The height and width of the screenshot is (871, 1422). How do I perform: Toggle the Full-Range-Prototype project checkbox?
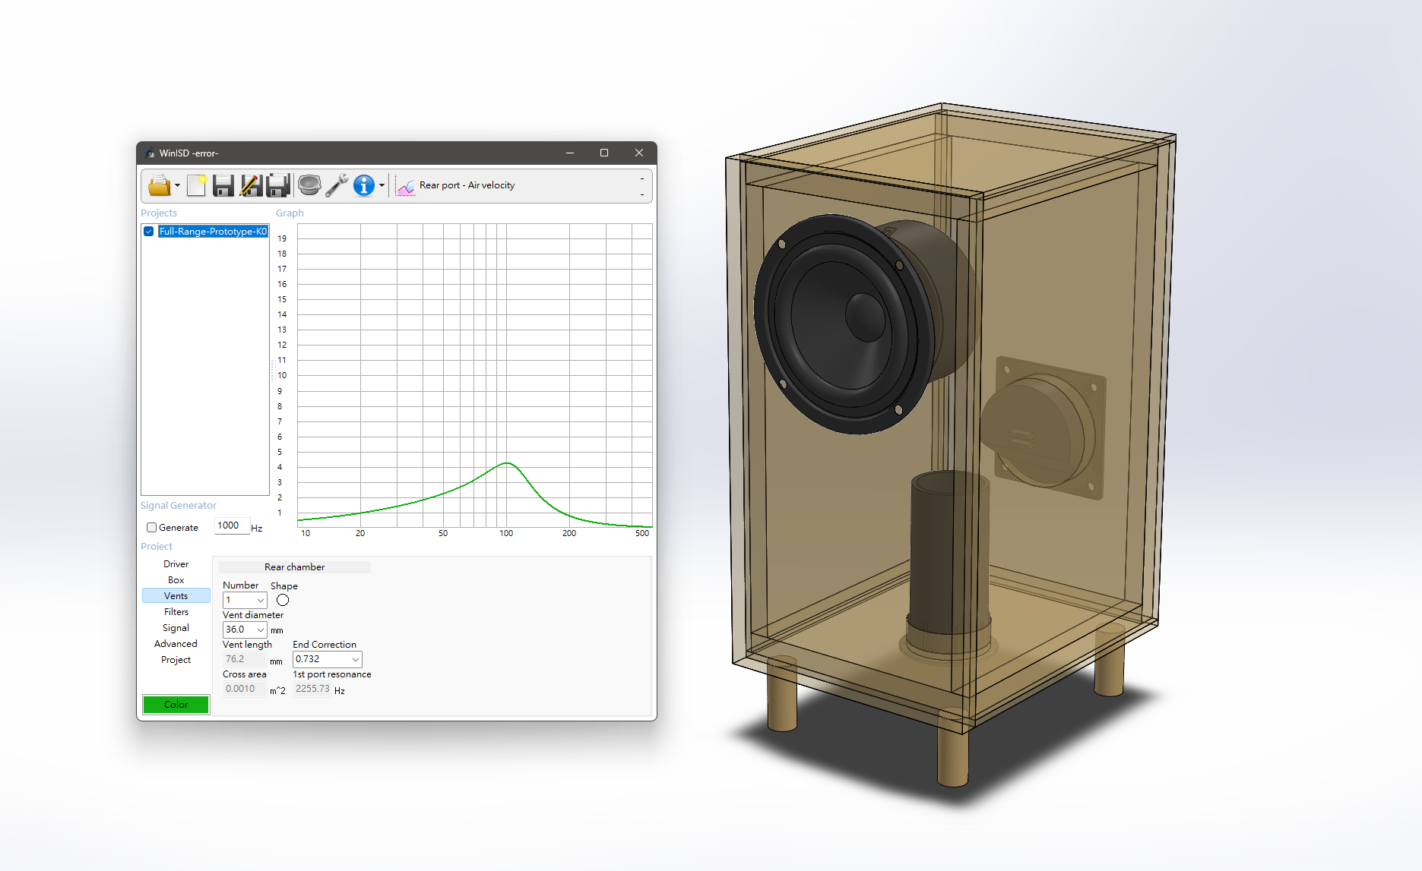pos(149,232)
